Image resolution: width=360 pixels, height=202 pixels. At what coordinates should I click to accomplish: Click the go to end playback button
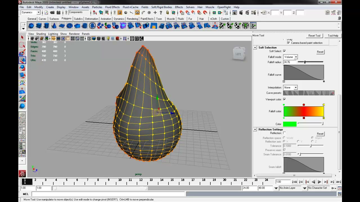click(338, 182)
